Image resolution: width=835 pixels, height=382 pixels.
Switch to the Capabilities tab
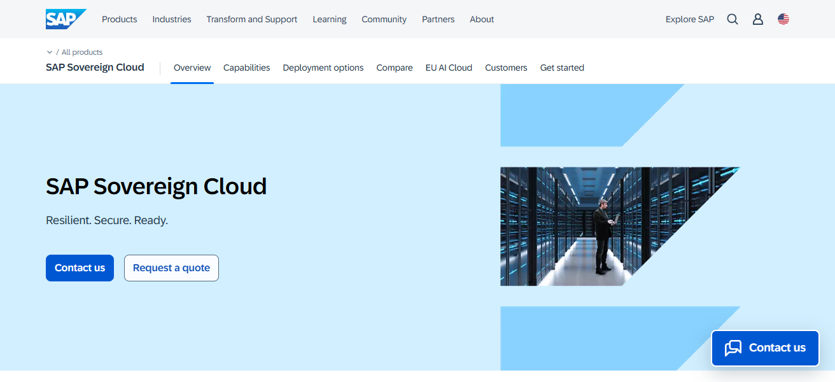(246, 67)
